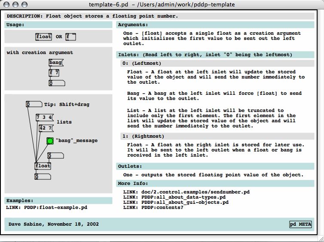This screenshot has width=324, height=242.
Task: Click the "bang"_message comment
Action: coord(76,141)
